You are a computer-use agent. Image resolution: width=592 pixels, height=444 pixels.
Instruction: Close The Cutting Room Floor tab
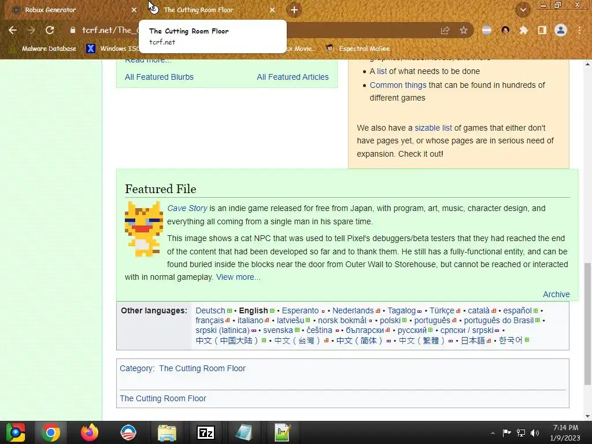pos(272,10)
